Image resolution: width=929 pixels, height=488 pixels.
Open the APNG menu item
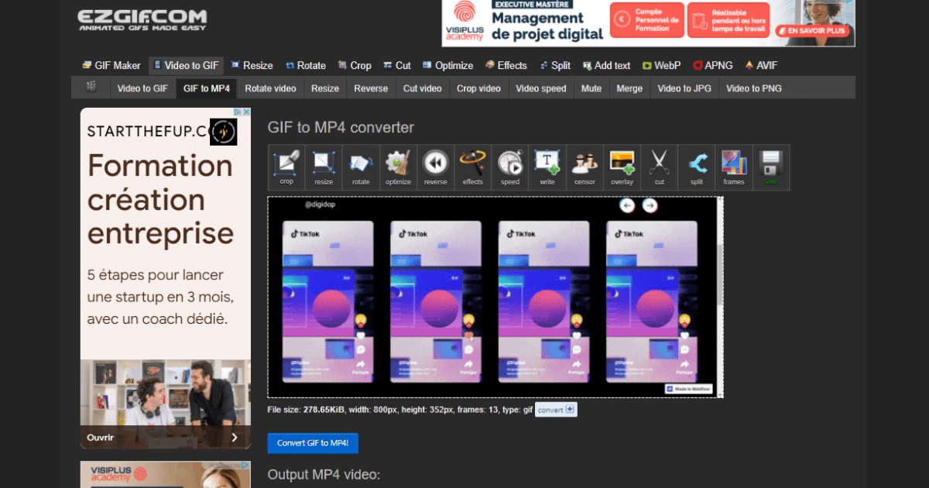pos(712,66)
